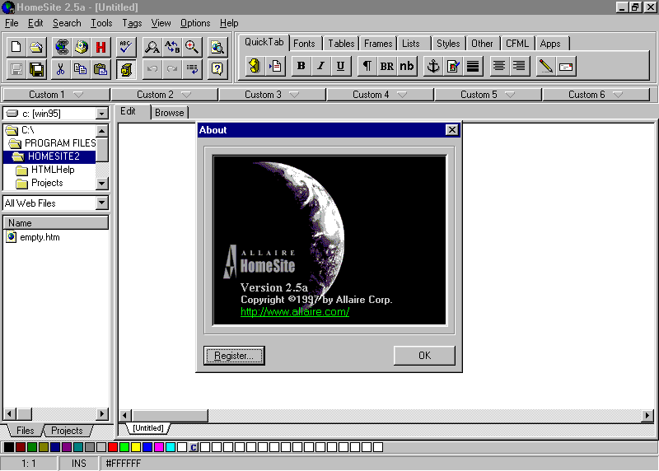Click the Register... button
This screenshot has height=471, width=659.
pyautogui.click(x=234, y=356)
